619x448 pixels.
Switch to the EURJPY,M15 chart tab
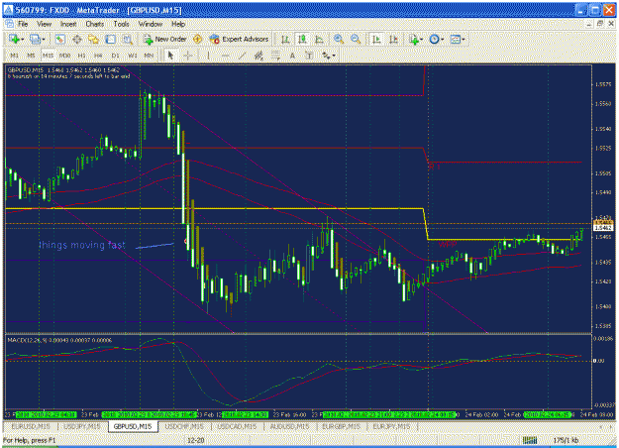(391, 426)
